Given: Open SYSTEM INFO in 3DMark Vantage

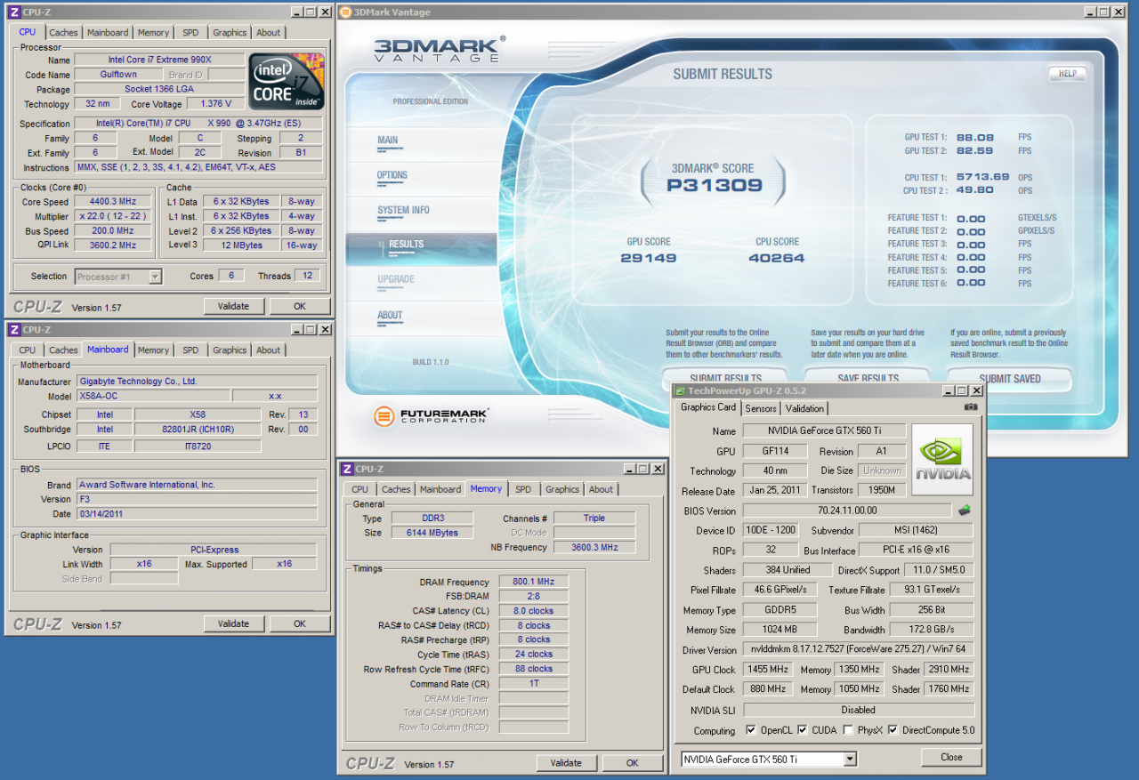Looking at the screenshot, I should pyautogui.click(x=403, y=210).
